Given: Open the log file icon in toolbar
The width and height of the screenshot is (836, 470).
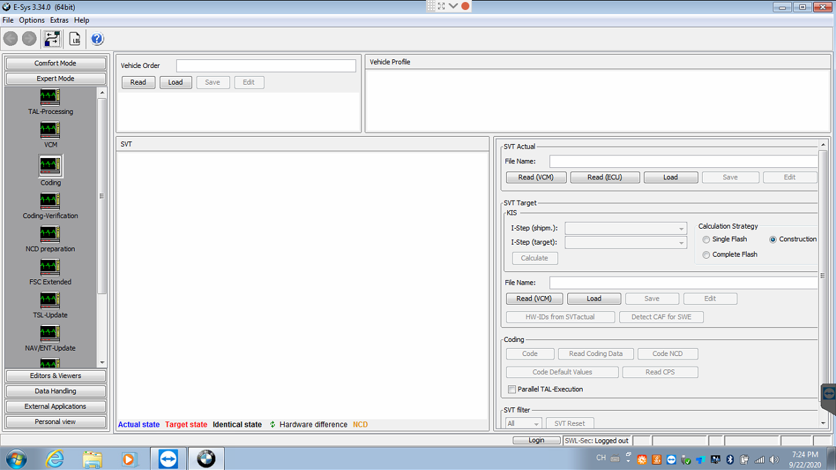Looking at the screenshot, I should (75, 39).
